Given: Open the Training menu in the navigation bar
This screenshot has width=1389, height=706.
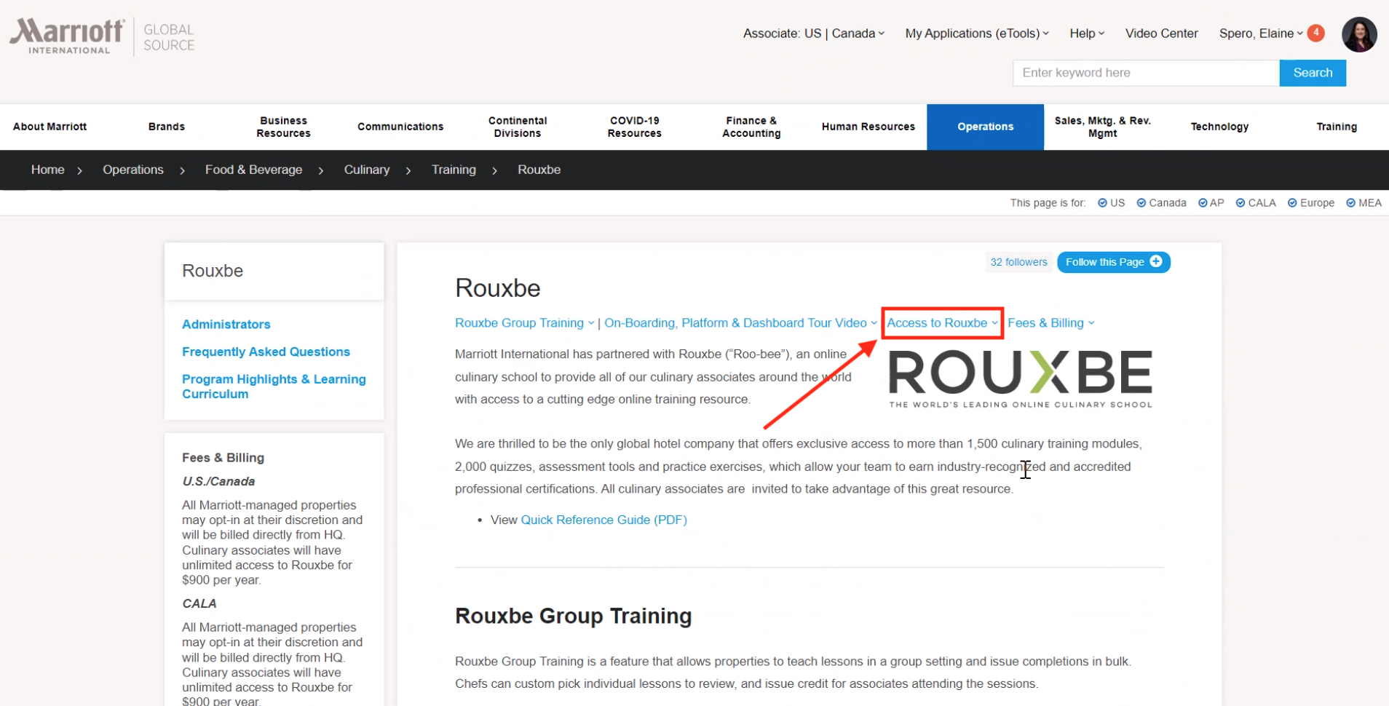Looking at the screenshot, I should click(1337, 127).
